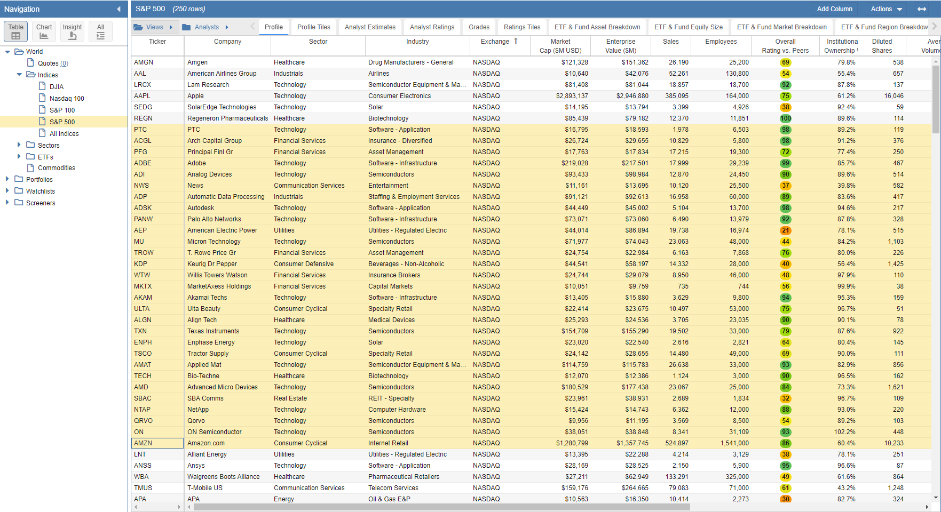Click scrollbar up arrow at right
This screenshot has width=941, height=512.
tap(936, 61)
